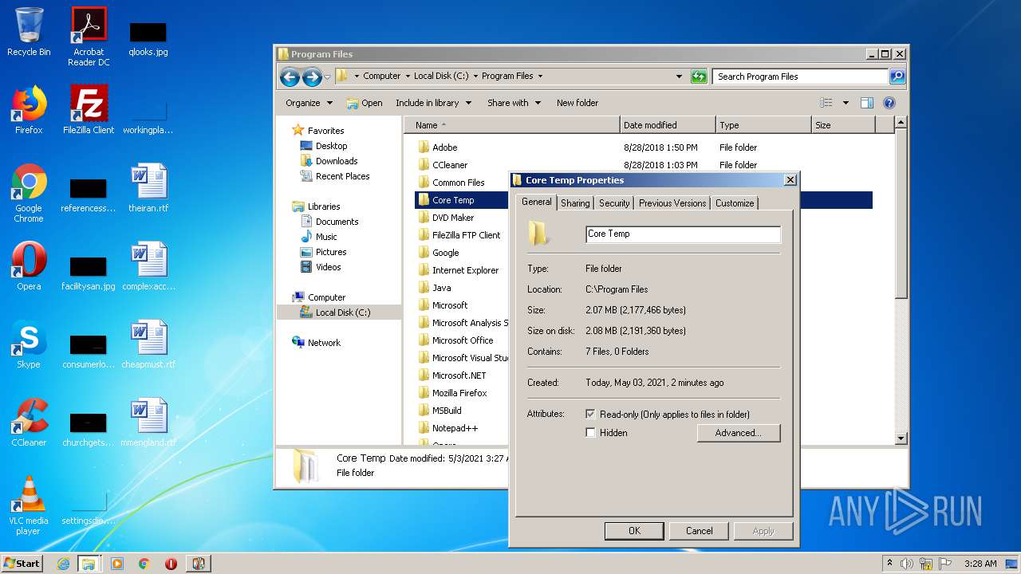Switch to the Security tab

[x=614, y=203]
